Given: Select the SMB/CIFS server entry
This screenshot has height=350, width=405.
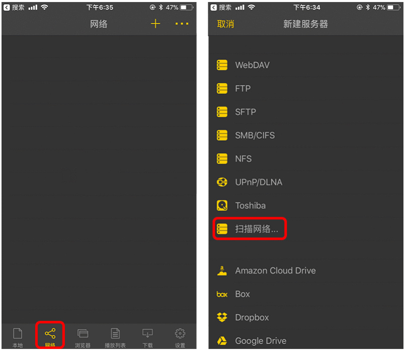Looking at the screenshot, I should [306, 135].
